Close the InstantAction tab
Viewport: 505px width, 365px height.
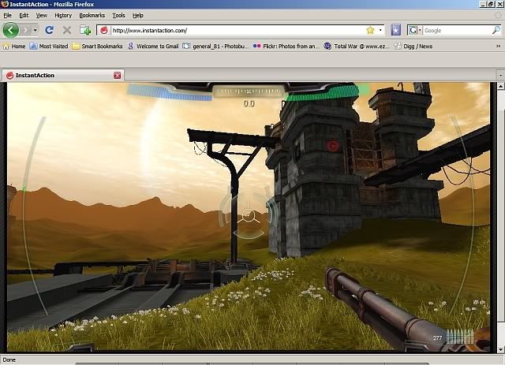[118, 75]
